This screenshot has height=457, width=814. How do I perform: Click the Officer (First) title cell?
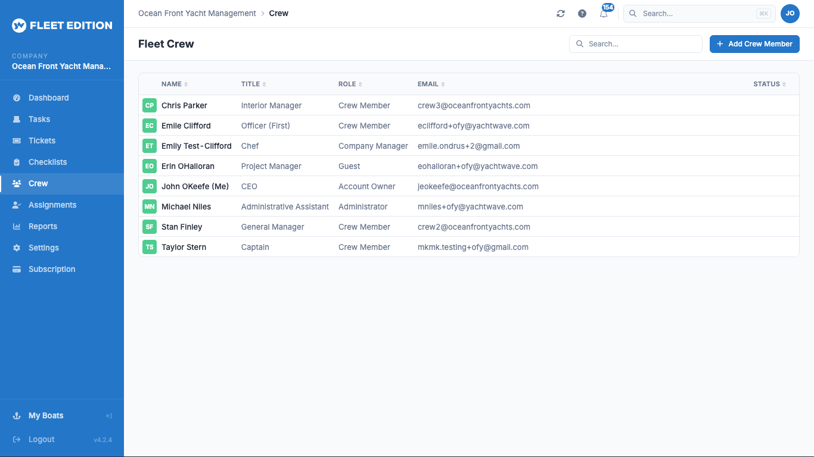pos(265,126)
